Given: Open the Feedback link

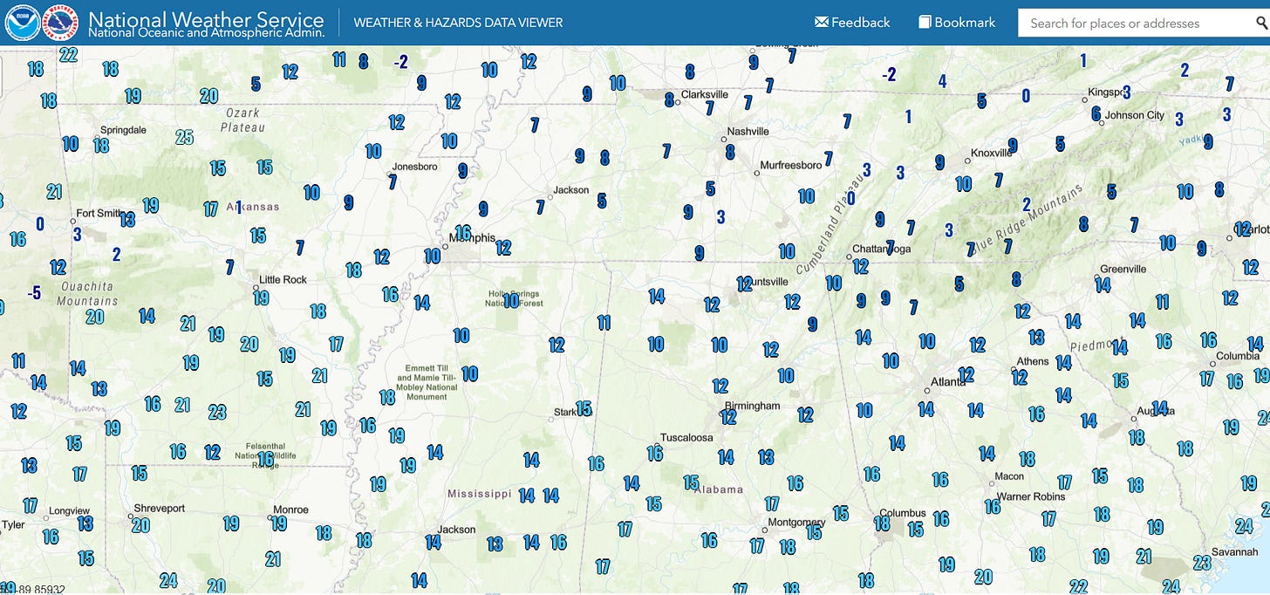Looking at the screenshot, I should [852, 23].
